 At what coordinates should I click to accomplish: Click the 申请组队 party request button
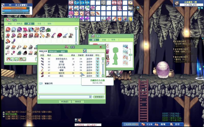pyautogui.click(x=65, y=102)
